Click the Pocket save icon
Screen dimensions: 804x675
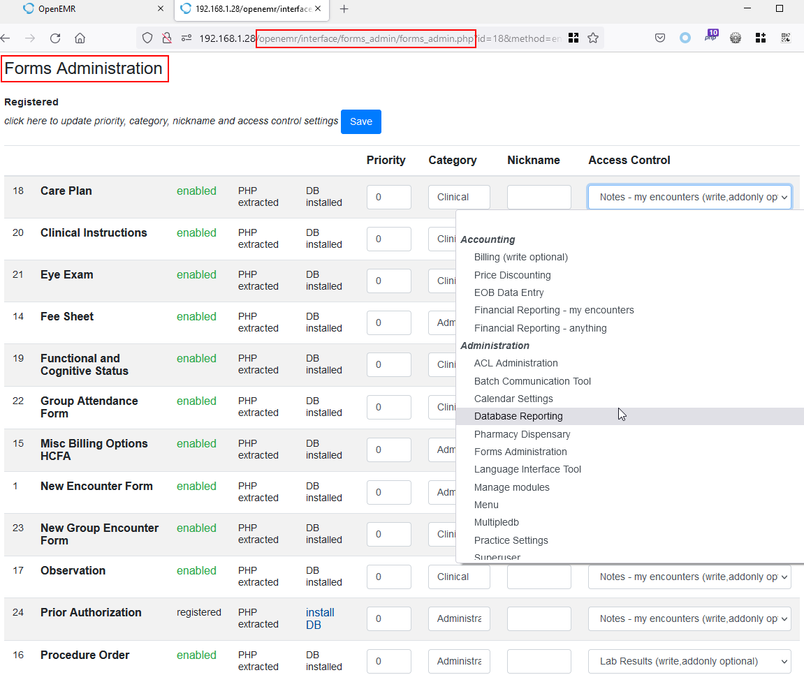(660, 38)
